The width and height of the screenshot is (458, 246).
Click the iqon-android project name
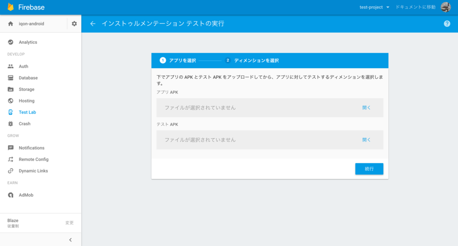click(x=32, y=24)
